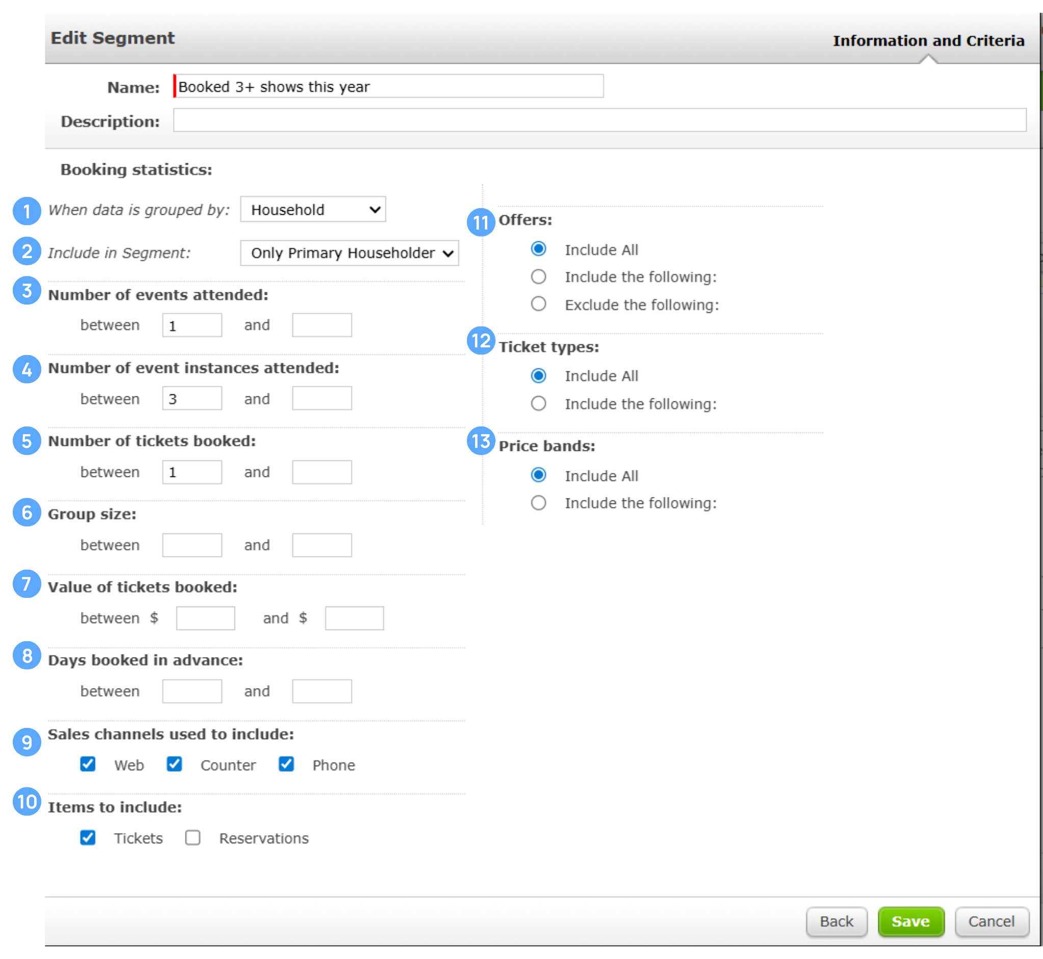Screen dimensions: 1043x959
Task: Click numbered marker 13 beside Price bands
Action: click(481, 441)
